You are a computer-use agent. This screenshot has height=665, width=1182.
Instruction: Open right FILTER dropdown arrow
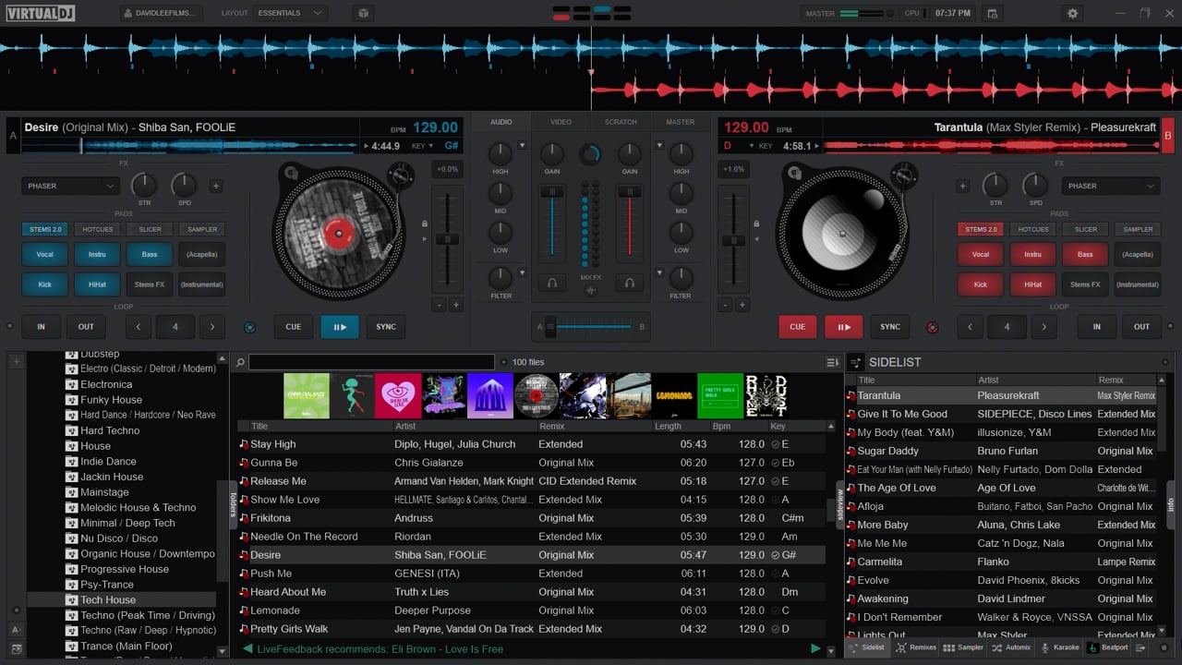(x=659, y=272)
